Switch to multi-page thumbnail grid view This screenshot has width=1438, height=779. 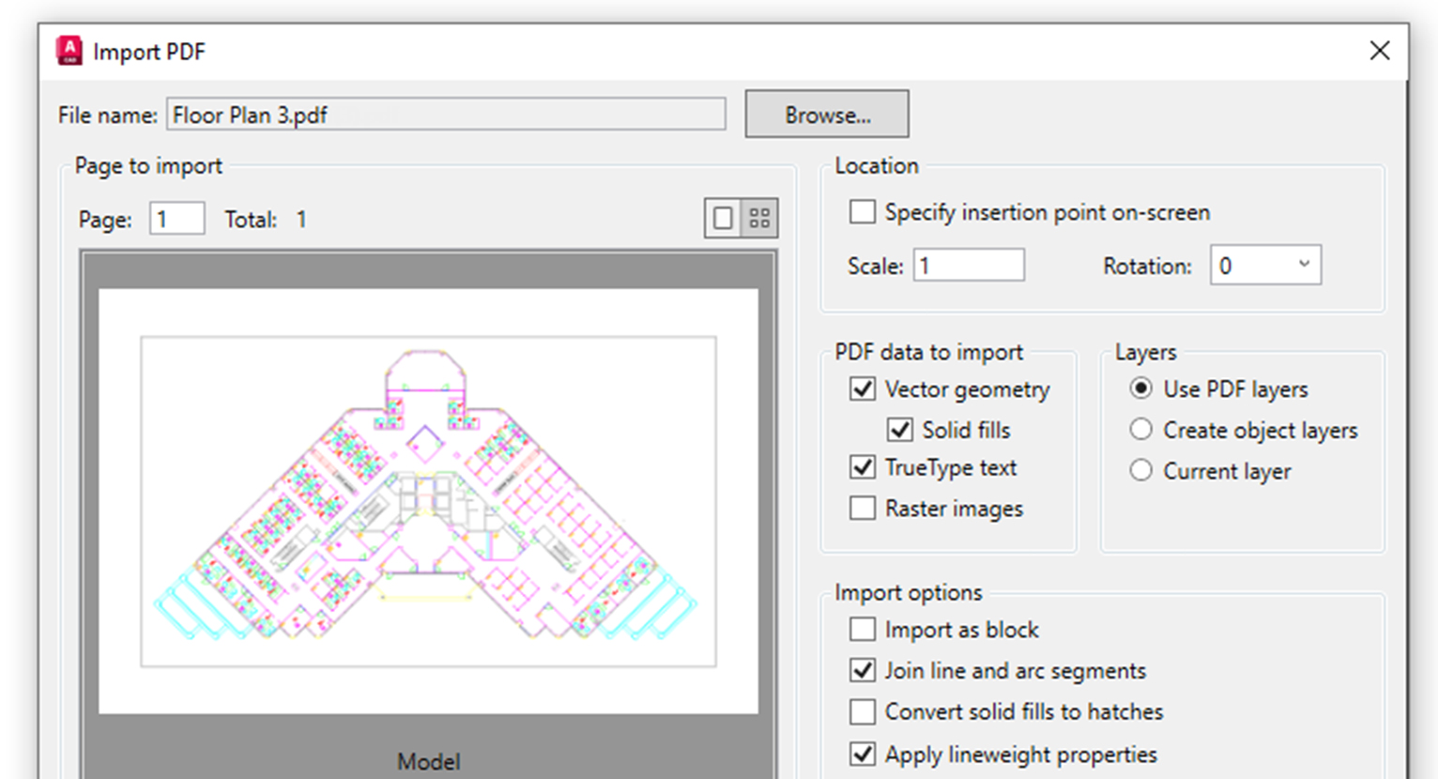click(759, 219)
